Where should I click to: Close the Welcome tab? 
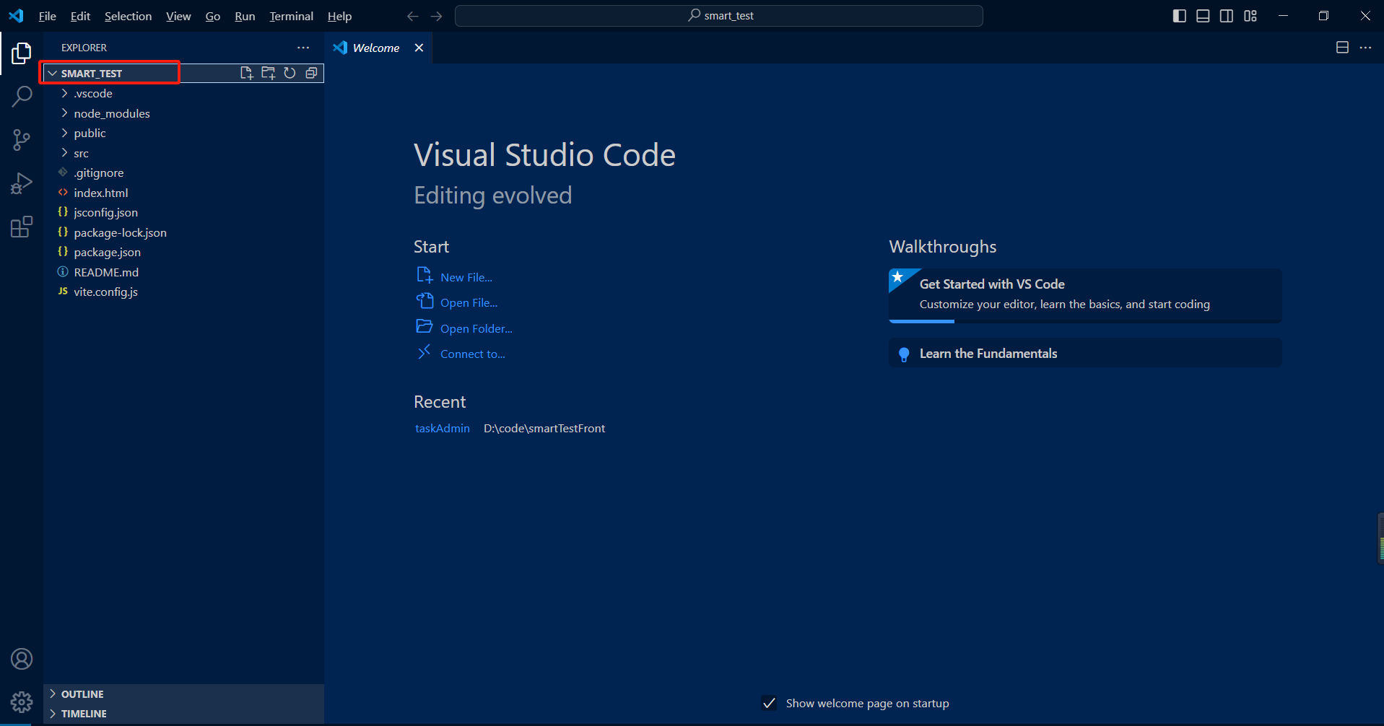[419, 48]
